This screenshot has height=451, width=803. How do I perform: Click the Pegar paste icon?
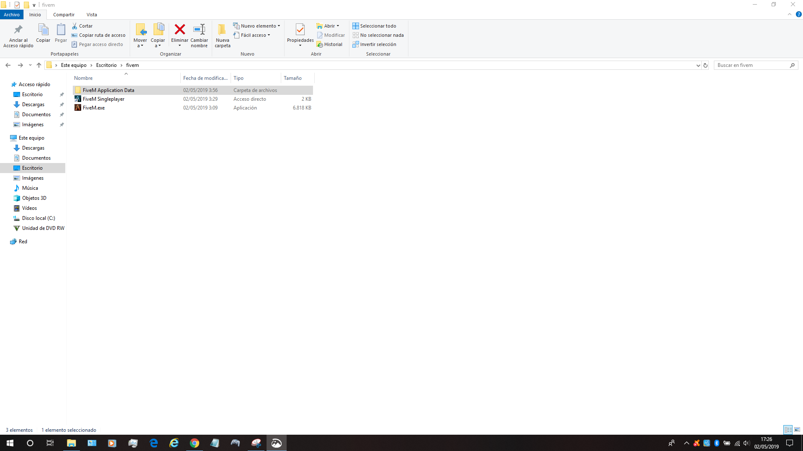pos(61,30)
